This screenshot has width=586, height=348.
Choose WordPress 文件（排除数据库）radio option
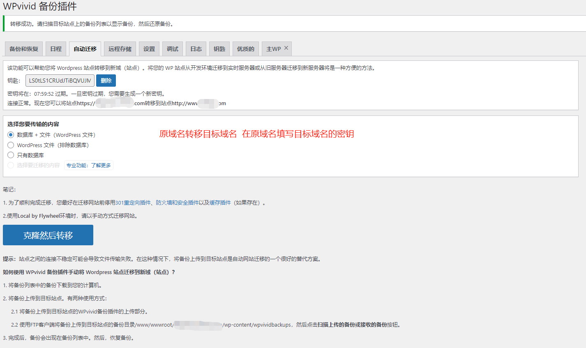pos(11,145)
